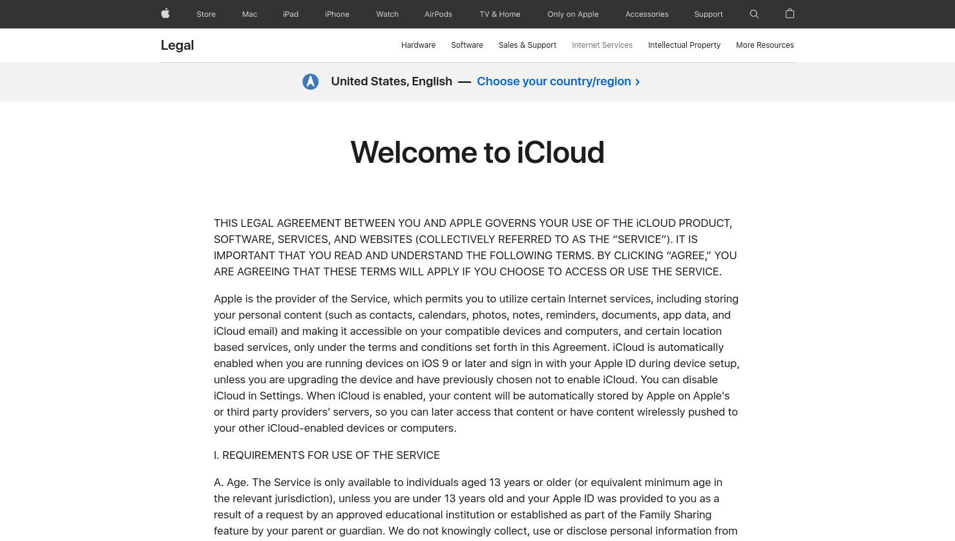This screenshot has width=955, height=541.
Task: Open the Accessories nav item
Action: (x=647, y=14)
